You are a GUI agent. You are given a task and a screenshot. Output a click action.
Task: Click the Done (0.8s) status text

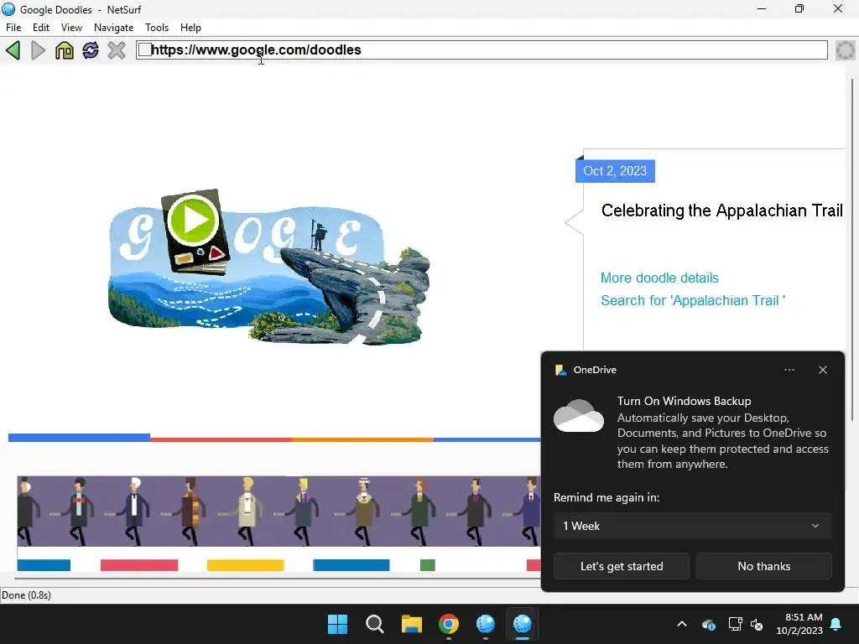coord(26,595)
